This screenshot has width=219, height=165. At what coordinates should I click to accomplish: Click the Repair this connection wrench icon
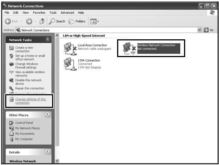11,88
